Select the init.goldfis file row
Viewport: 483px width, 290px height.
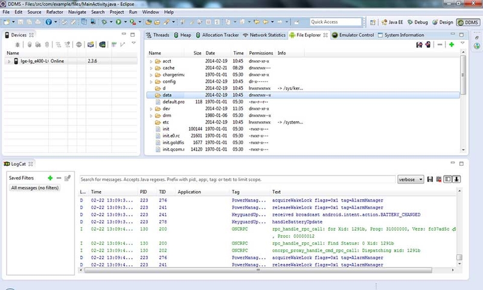303,142
